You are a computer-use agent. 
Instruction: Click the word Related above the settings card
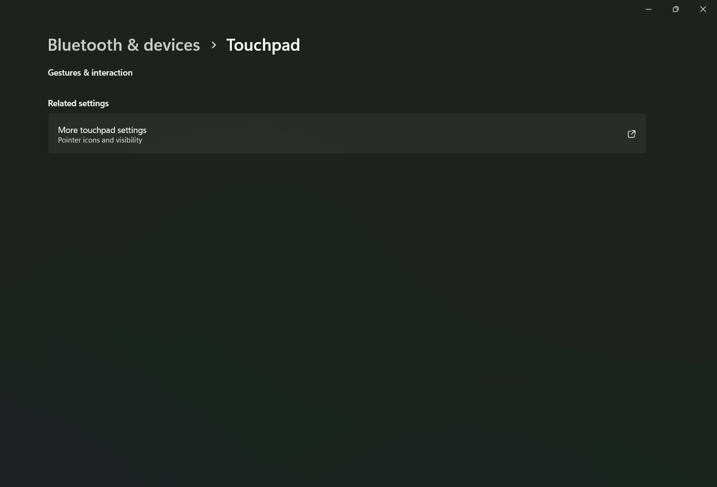[x=62, y=103]
